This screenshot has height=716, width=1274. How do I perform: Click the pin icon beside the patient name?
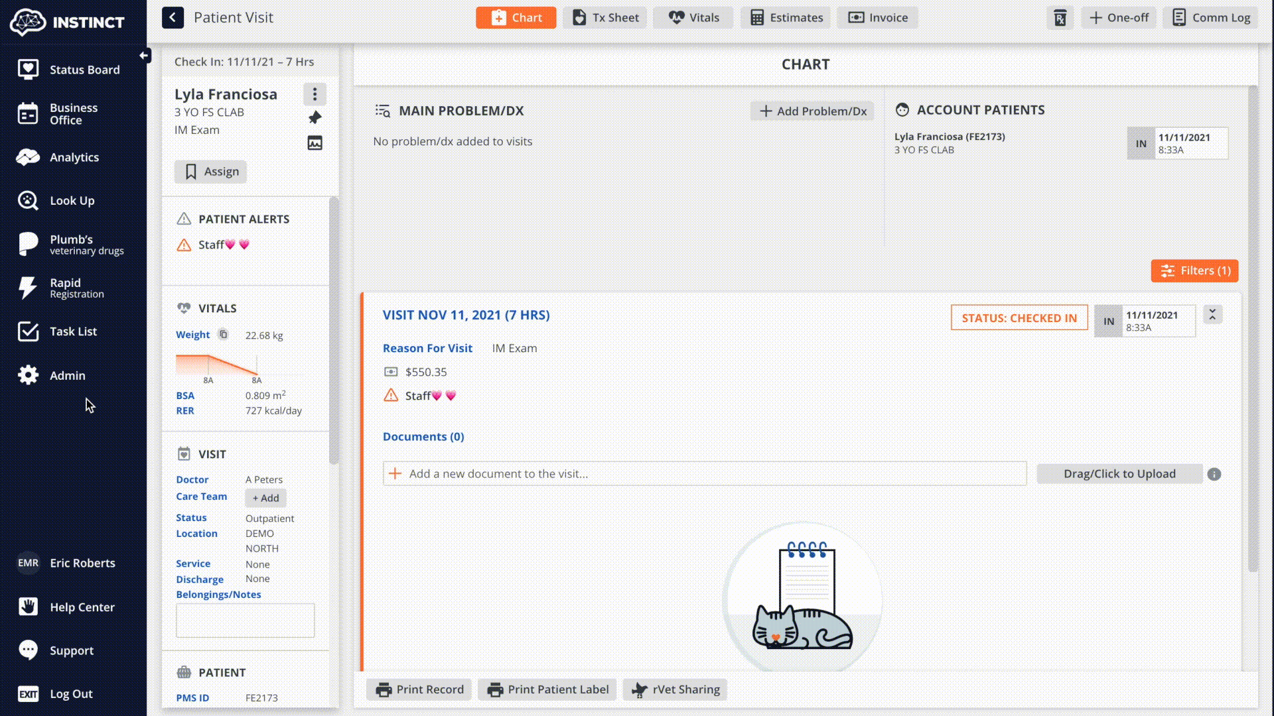coord(315,118)
